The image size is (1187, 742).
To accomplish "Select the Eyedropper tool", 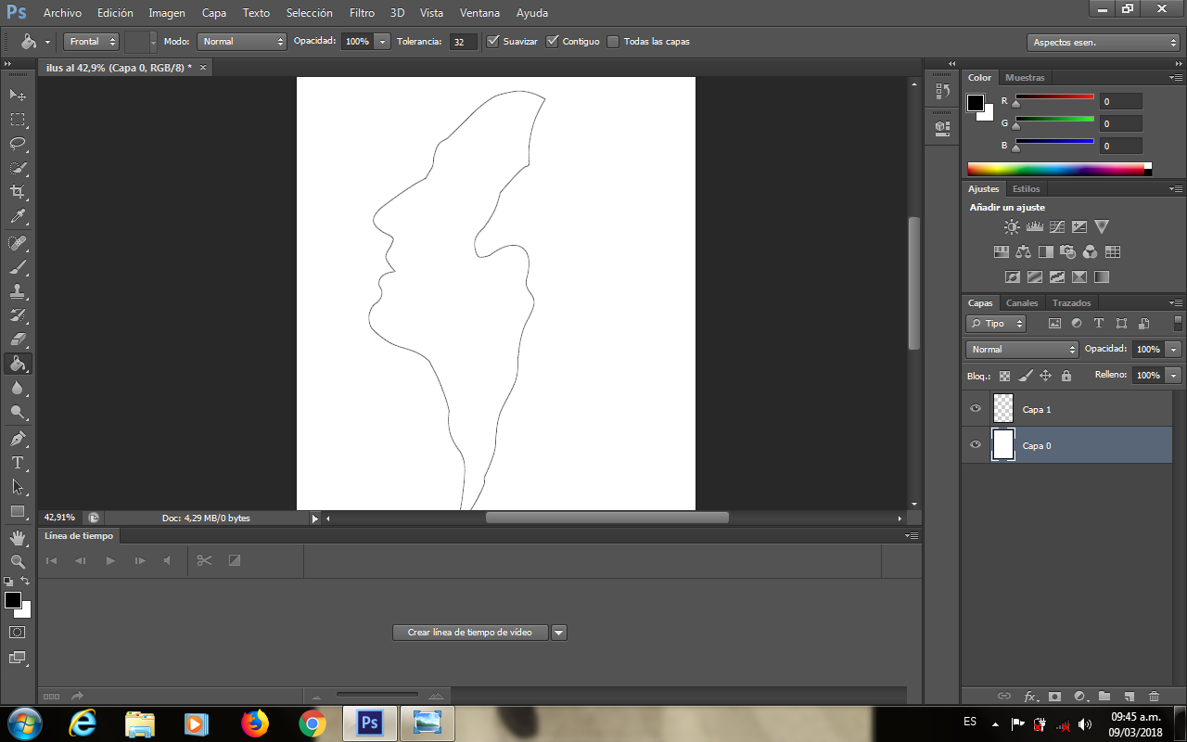I will [x=18, y=217].
